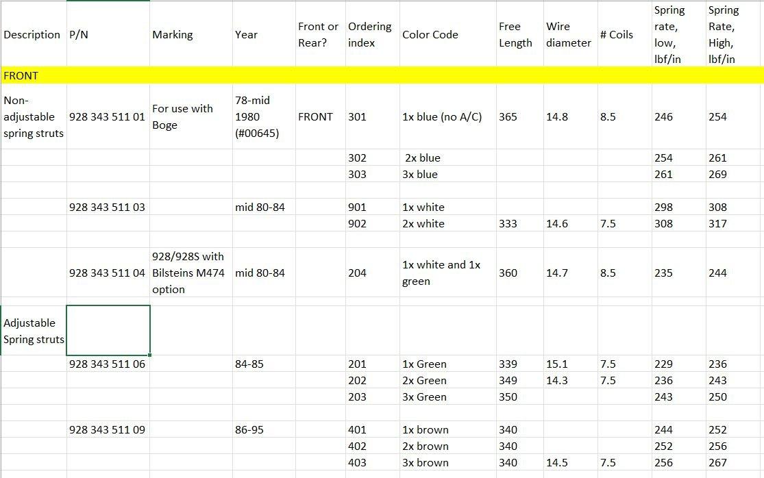
Task: Select the '928/928S with Bilsteins M474 option' cell
Action: (188, 273)
